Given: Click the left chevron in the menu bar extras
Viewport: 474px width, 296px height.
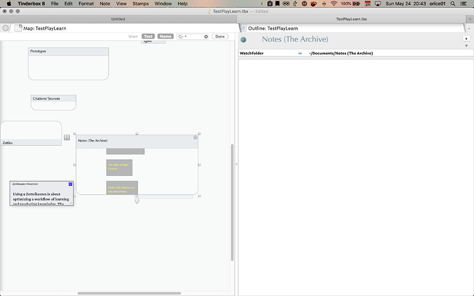Looking at the screenshot, I should (262, 3).
